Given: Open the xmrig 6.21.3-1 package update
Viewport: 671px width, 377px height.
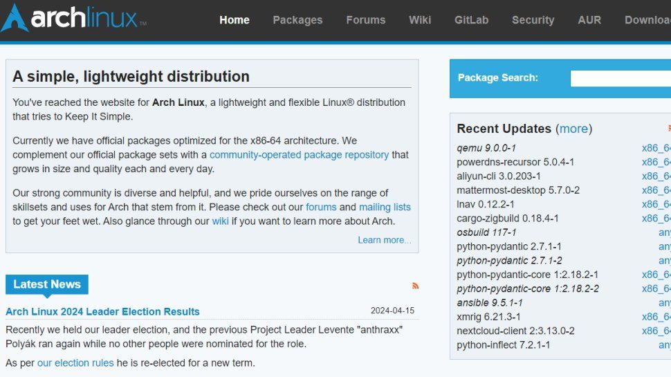Looking at the screenshot, I should tap(488, 317).
